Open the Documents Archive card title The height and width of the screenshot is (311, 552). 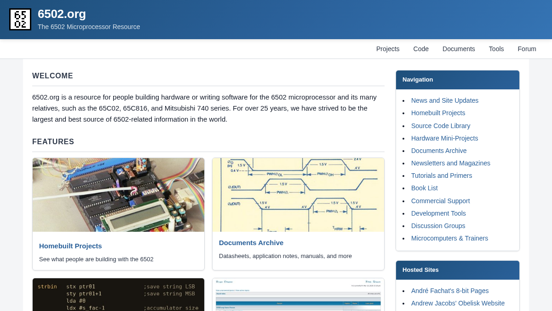251,243
